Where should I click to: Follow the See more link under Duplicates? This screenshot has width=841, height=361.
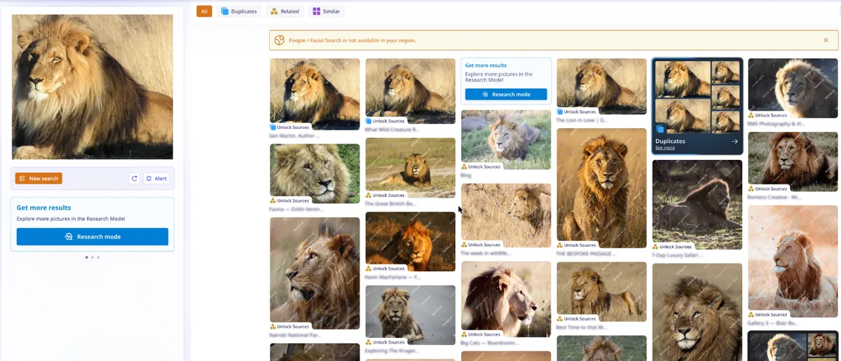pos(665,148)
